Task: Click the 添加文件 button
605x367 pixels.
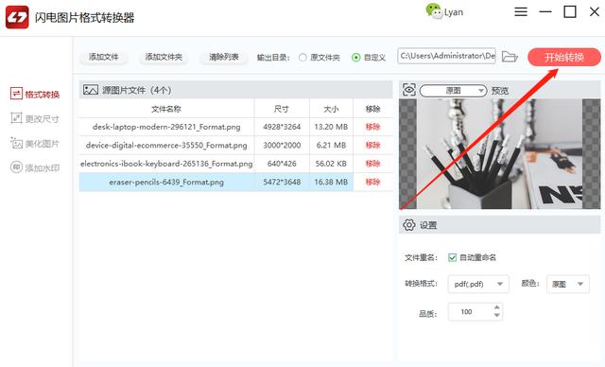Action: click(103, 57)
